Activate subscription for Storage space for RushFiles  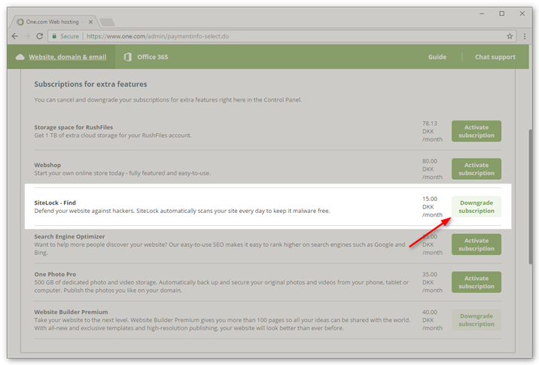tap(476, 131)
